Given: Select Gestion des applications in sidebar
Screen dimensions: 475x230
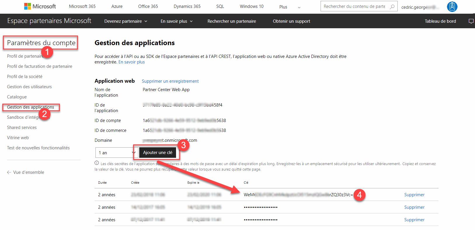Looking at the screenshot, I should click(30, 107).
